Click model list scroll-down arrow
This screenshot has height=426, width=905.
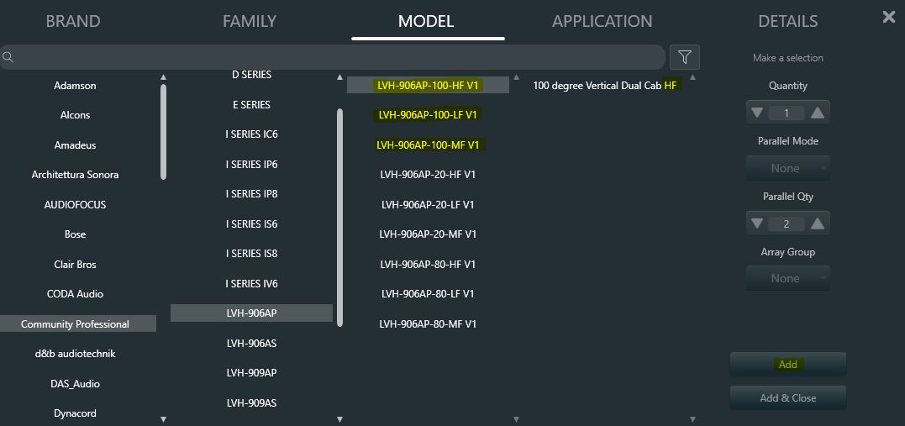coord(517,419)
